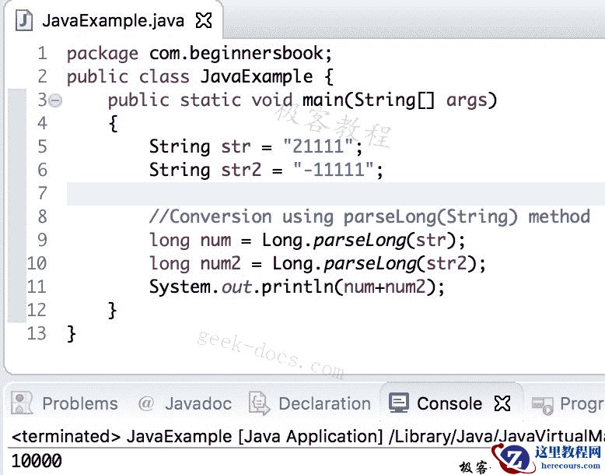
Task: Click the Progress view icon
Action: 543,405
